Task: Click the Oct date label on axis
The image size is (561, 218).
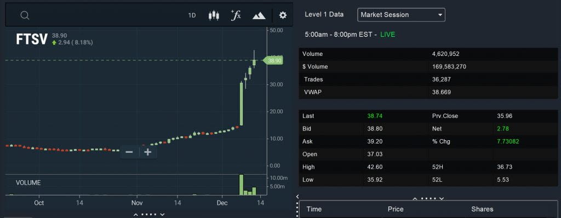Action: coord(39,203)
